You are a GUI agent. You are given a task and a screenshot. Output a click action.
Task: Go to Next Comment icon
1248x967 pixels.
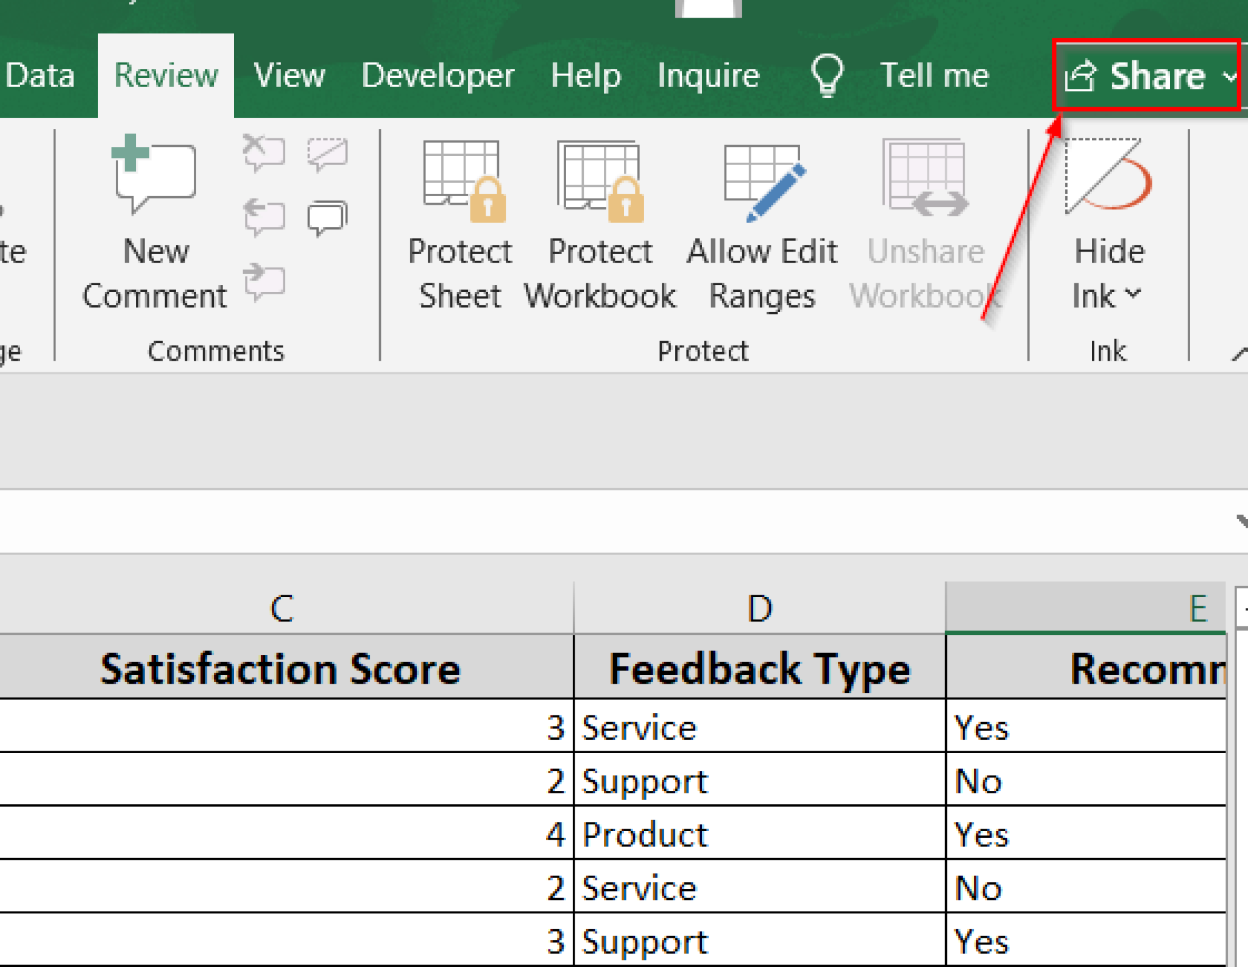(x=264, y=282)
